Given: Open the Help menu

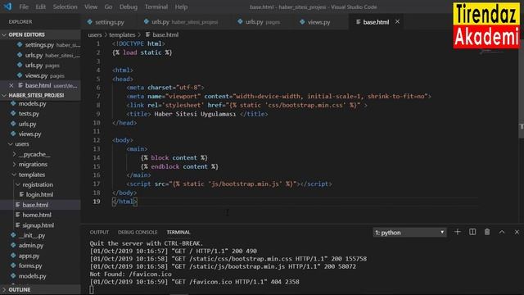Looking at the screenshot, I should [181, 7].
